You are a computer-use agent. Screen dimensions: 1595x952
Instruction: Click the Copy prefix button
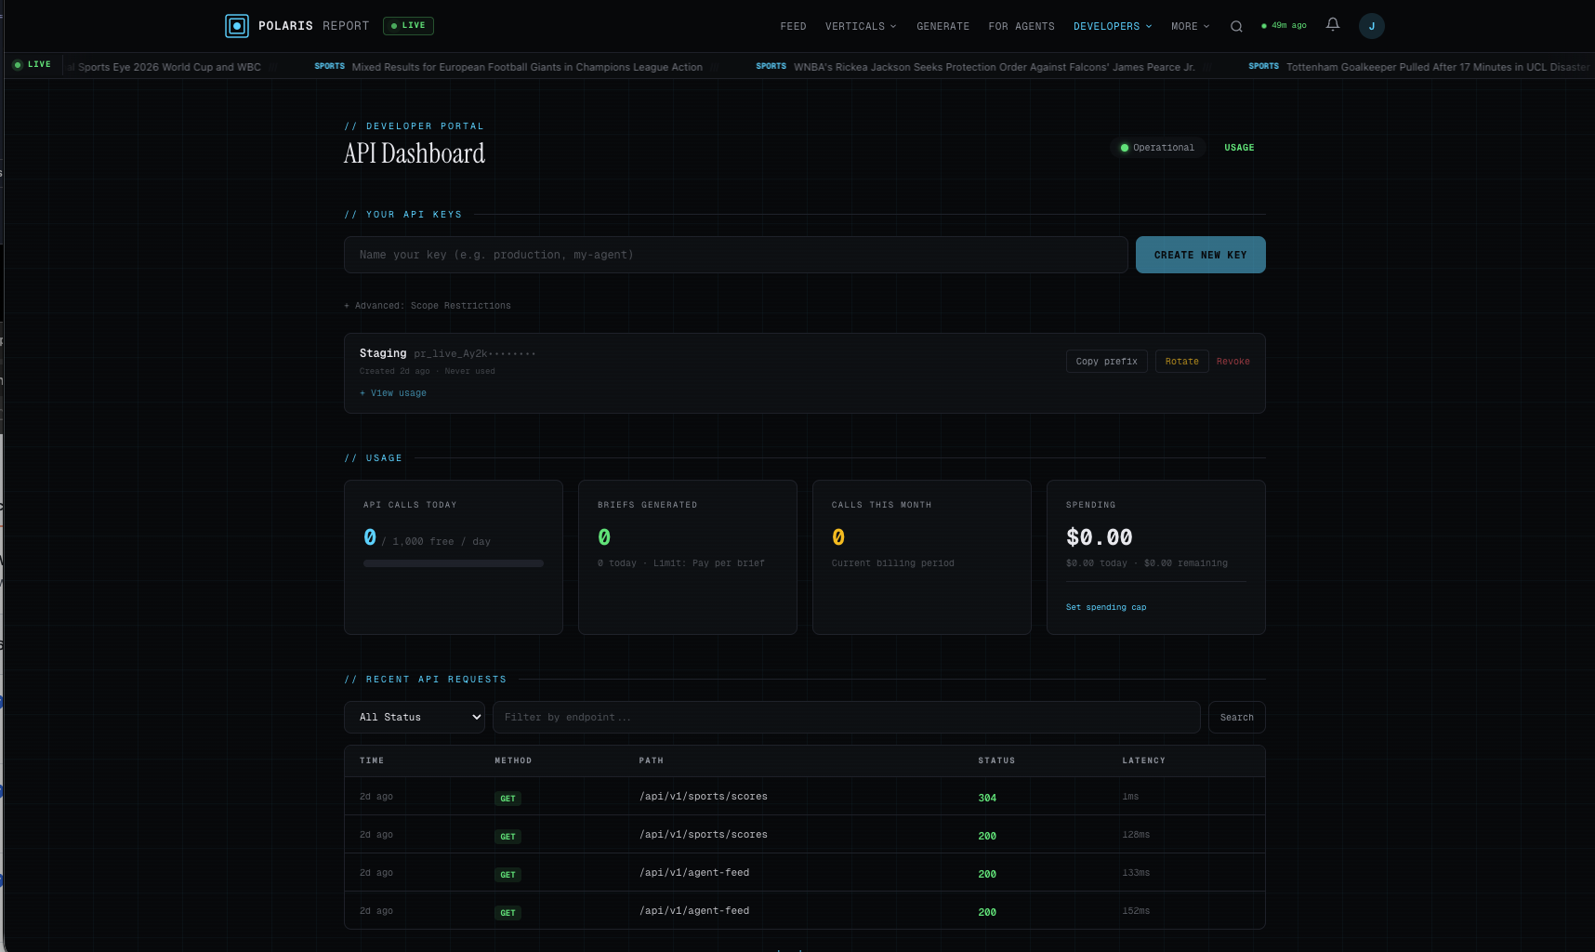(1106, 362)
